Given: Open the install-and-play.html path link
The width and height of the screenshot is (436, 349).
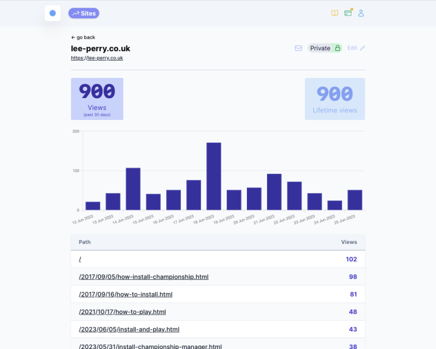Looking at the screenshot, I should pos(129,329).
